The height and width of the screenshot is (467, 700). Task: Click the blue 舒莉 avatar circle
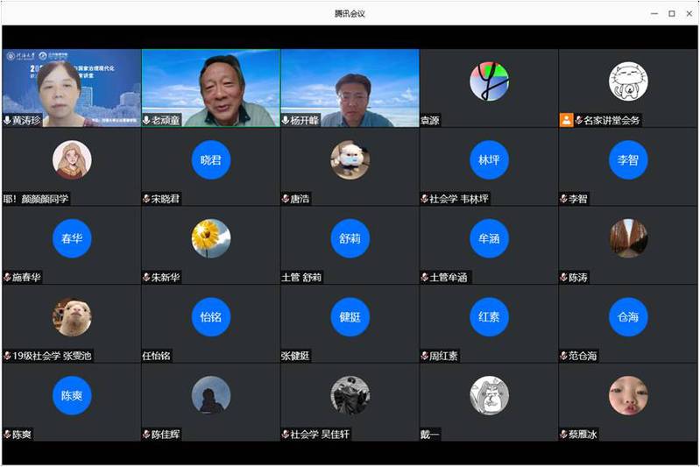[350, 238]
